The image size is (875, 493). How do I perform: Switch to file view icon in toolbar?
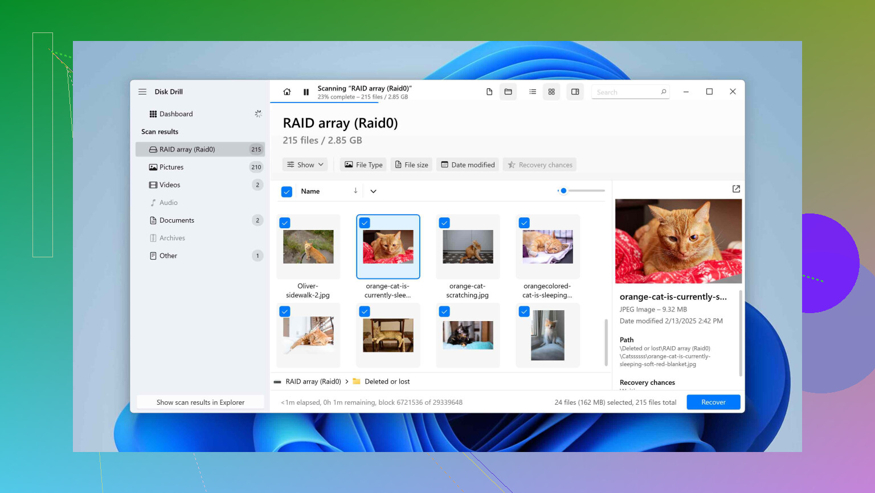point(489,92)
